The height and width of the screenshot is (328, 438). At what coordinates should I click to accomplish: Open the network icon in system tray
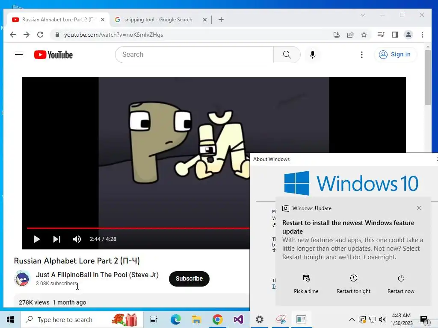tap(373, 319)
